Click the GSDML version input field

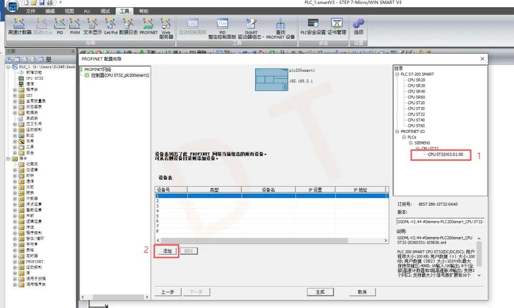pos(440,222)
